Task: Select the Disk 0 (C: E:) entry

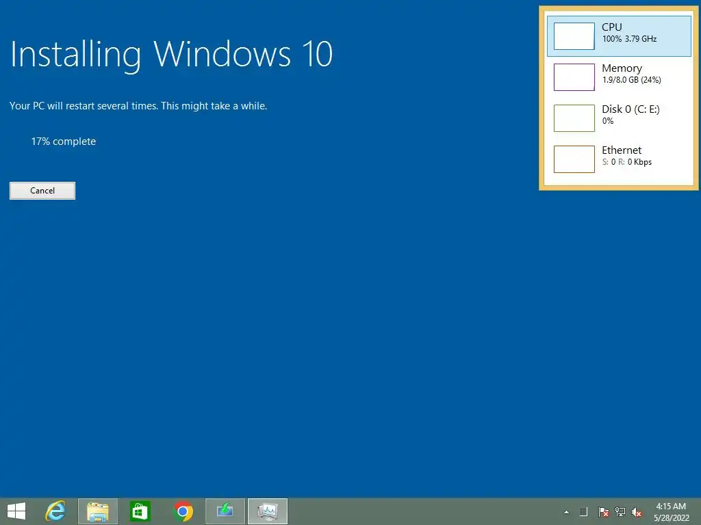Action: [619, 118]
